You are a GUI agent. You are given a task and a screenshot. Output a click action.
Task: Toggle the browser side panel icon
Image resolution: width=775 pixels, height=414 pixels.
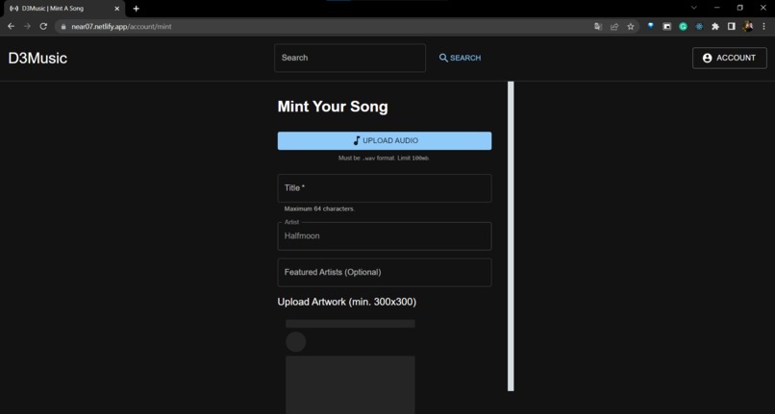click(x=732, y=27)
